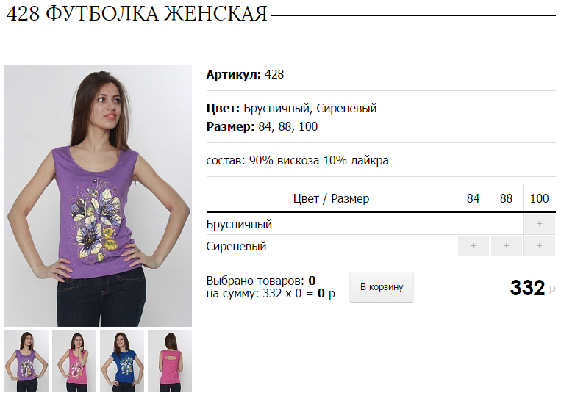Click the Цвет / Размер table header
The width and height of the screenshot is (575, 398).
point(331,198)
